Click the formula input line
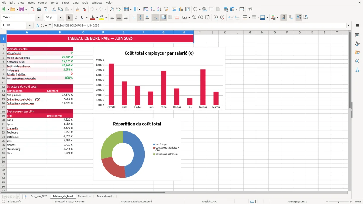This screenshot has height=204, width=363. click(199, 25)
